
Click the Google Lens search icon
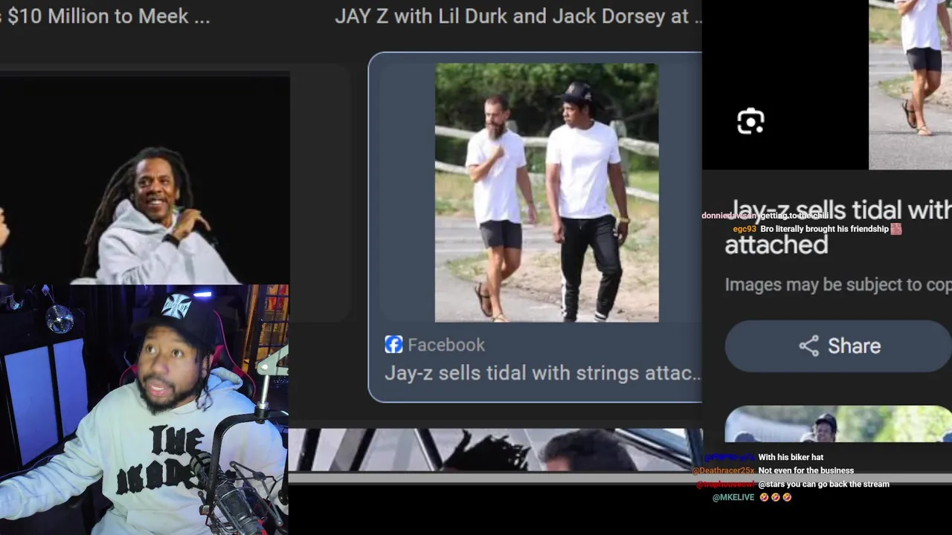coord(750,122)
